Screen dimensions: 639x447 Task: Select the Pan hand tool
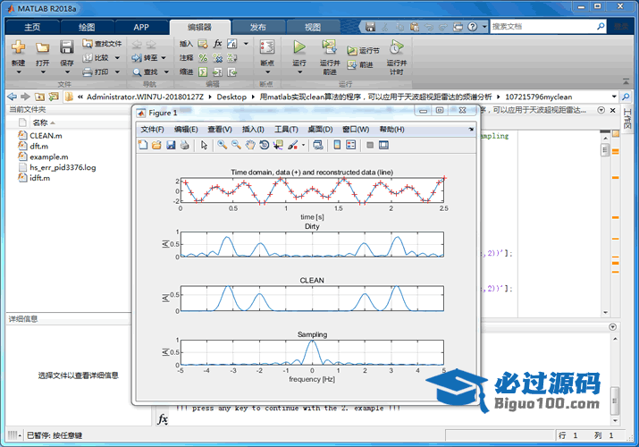[x=250, y=145]
